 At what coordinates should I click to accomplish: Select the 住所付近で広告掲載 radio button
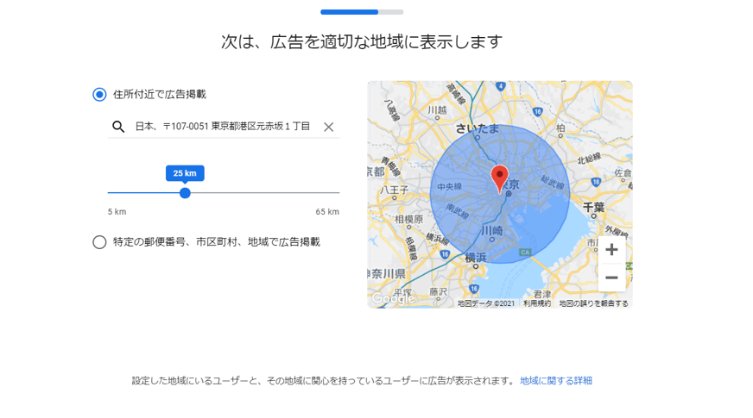point(99,94)
